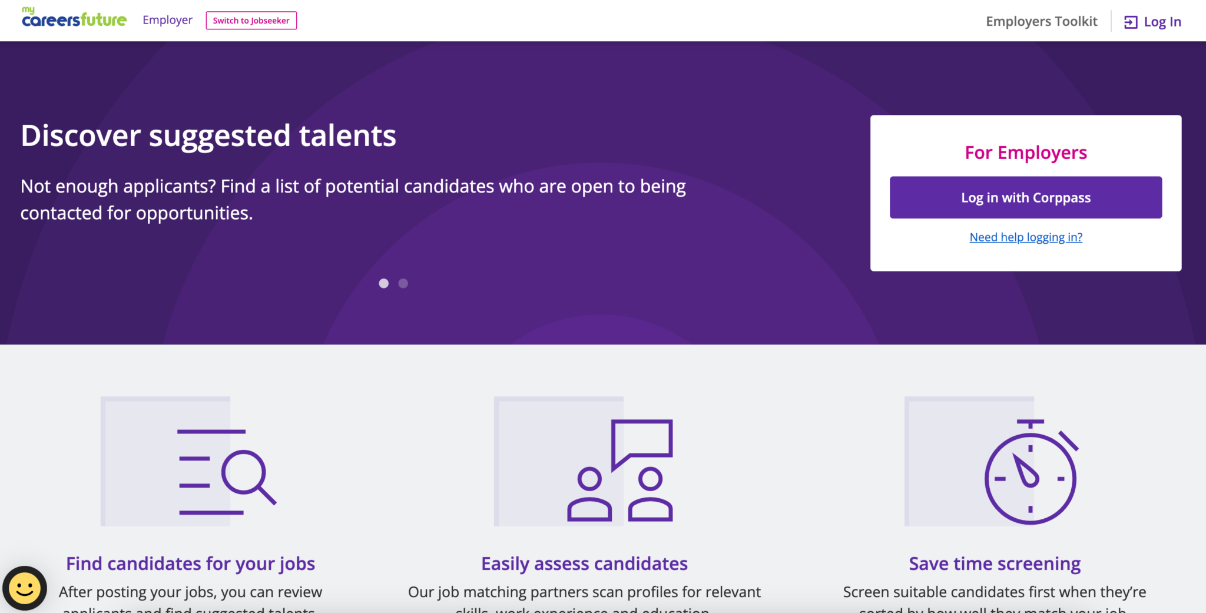Click the Employer label in header
Screen dimensions: 1206x613
167,20
